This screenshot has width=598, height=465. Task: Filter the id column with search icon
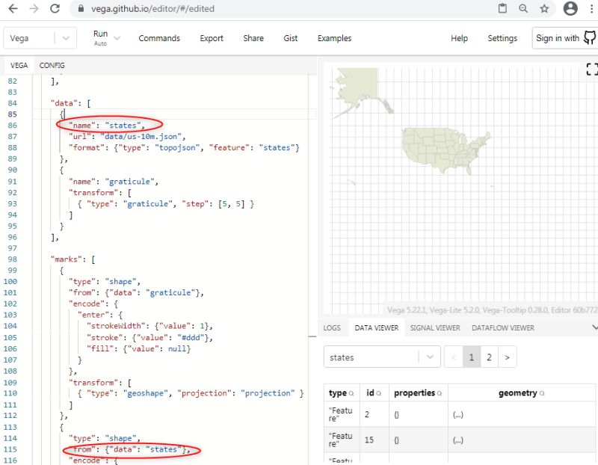[x=379, y=393]
